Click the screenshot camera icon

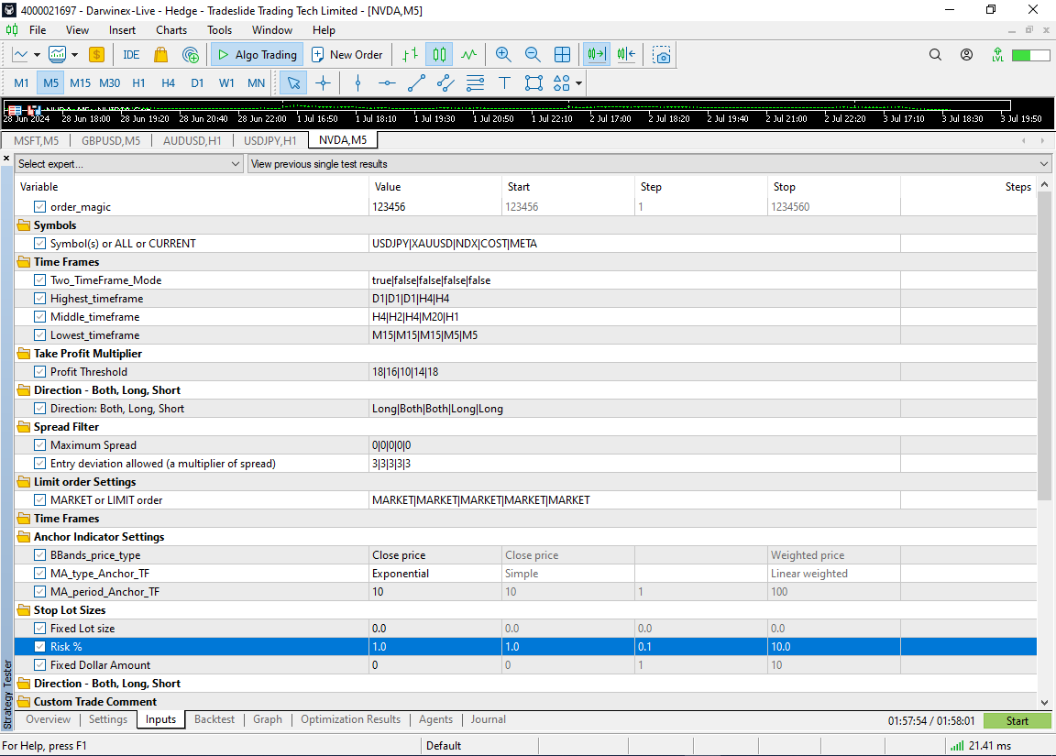pos(662,55)
